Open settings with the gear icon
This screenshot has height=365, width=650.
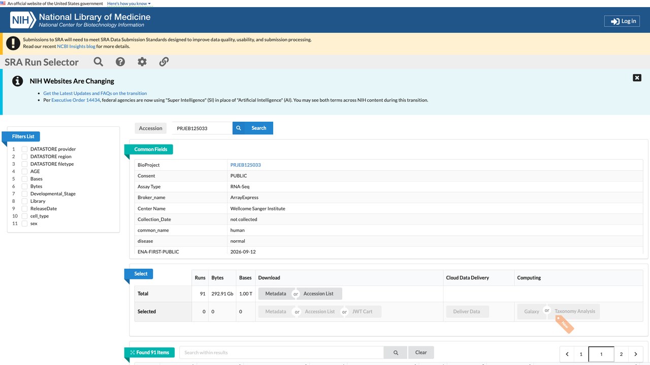click(x=142, y=62)
